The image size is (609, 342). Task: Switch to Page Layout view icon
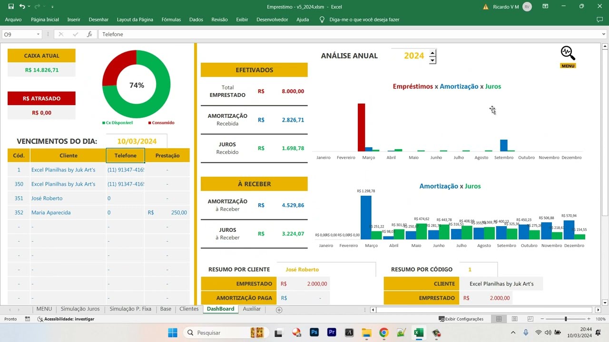513,319
